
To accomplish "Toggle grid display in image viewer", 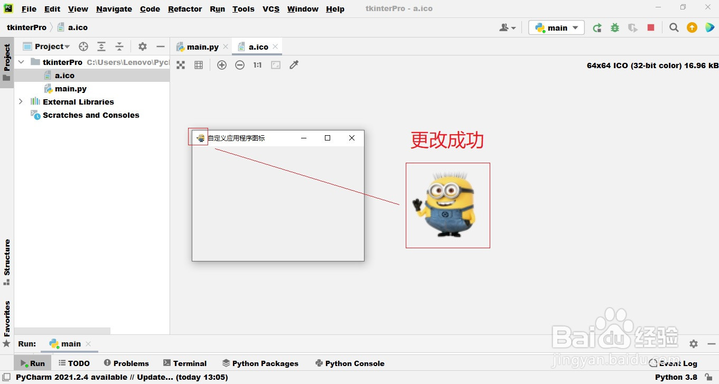I will click(199, 65).
